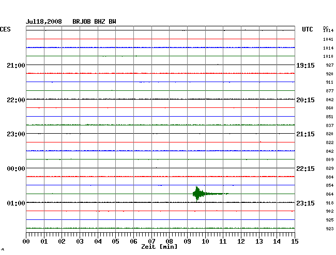Click the DC value 911

tap(330, 83)
